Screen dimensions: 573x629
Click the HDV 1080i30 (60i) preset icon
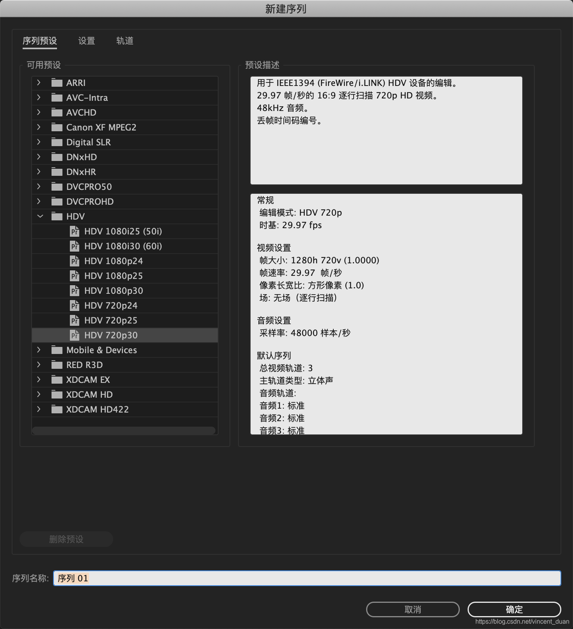pyautogui.click(x=75, y=246)
